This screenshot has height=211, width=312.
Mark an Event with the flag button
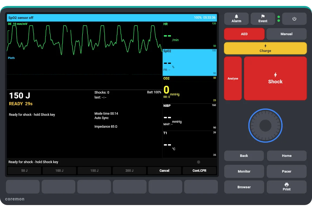(x=263, y=19)
